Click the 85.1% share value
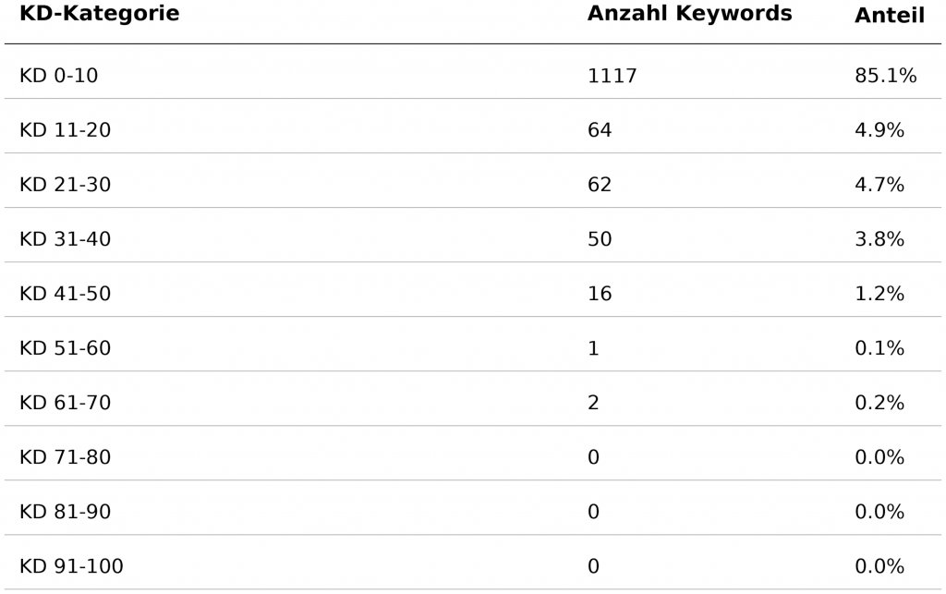The image size is (946, 594). click(x=885, y=76)
